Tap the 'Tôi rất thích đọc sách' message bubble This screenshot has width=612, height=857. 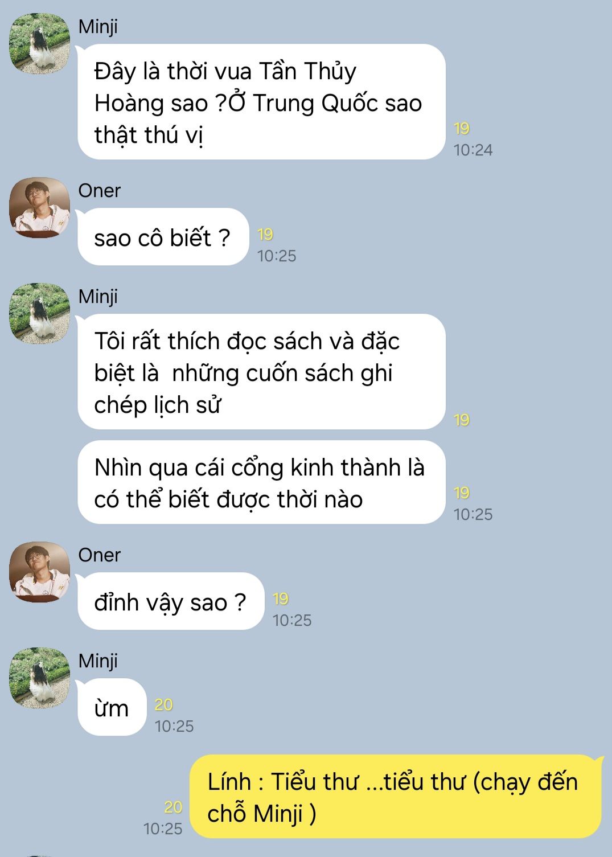[x=261, y=372]
